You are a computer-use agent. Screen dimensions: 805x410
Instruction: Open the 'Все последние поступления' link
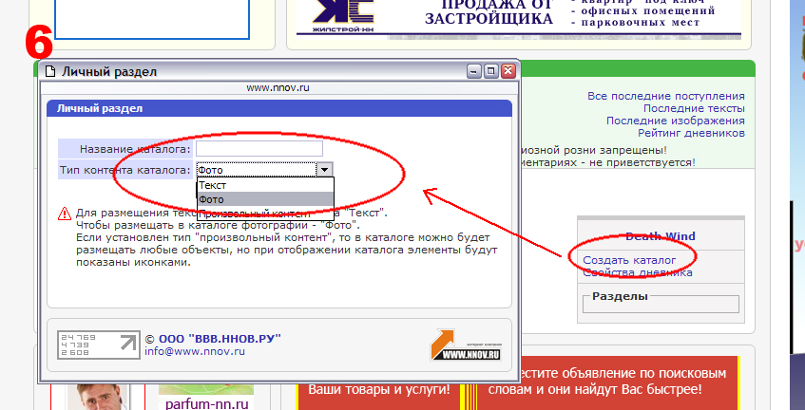pos(666,96)
